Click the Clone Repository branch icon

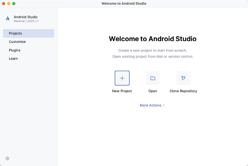(x=183, y=78)
